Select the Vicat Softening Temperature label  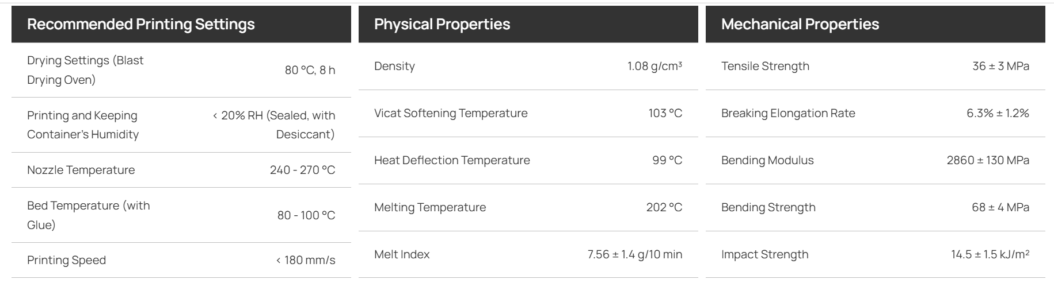coord(451,113)
